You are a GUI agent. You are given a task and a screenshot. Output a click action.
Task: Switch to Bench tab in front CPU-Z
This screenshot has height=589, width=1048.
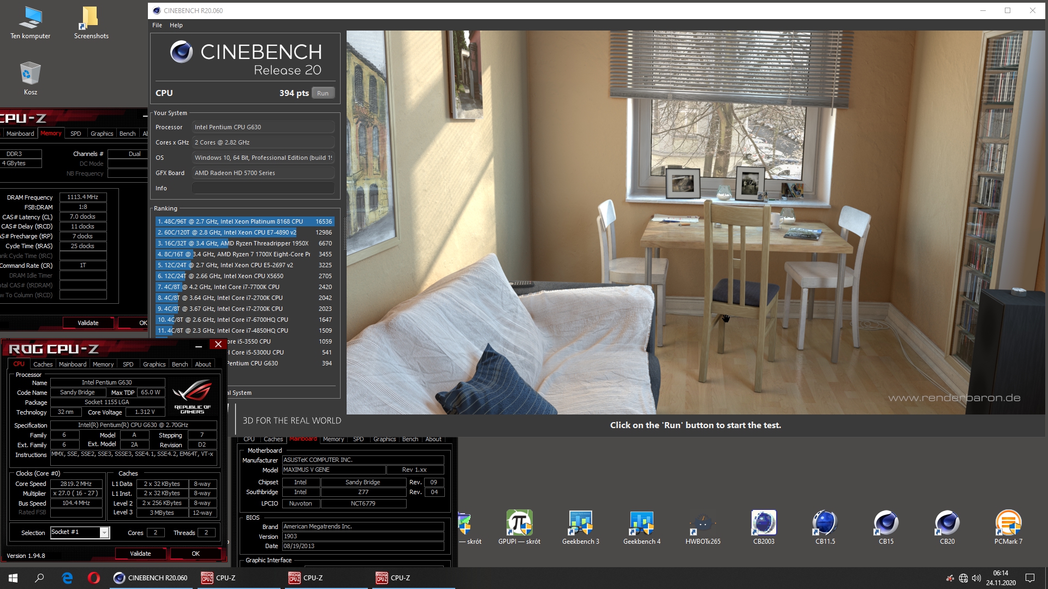[x=180, y=364]
